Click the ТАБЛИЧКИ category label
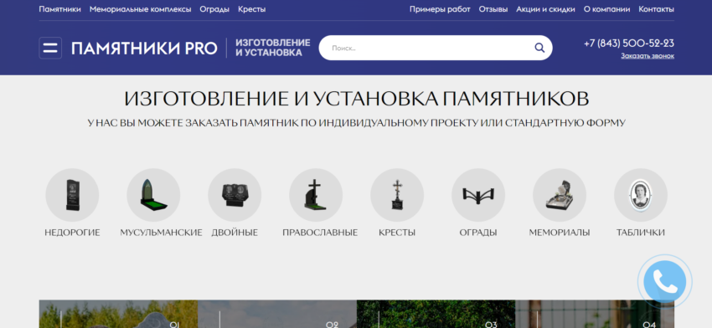The width and height of the screenshot is (712, 328). [x=641, y=233]
